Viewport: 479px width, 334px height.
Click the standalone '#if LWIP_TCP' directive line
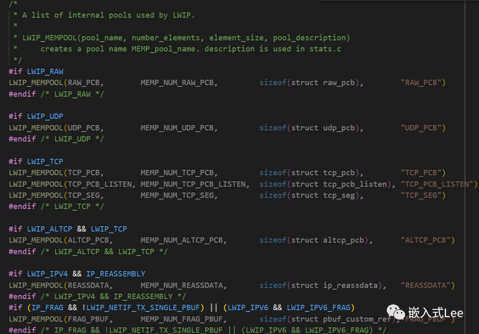pos(36,161)
